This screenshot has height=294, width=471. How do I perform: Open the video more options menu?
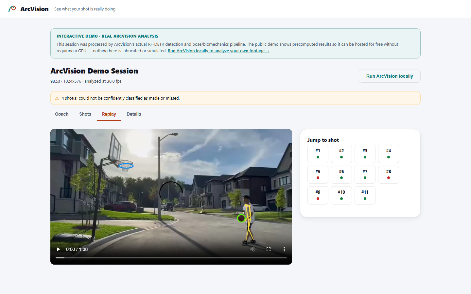click(284, 249)
